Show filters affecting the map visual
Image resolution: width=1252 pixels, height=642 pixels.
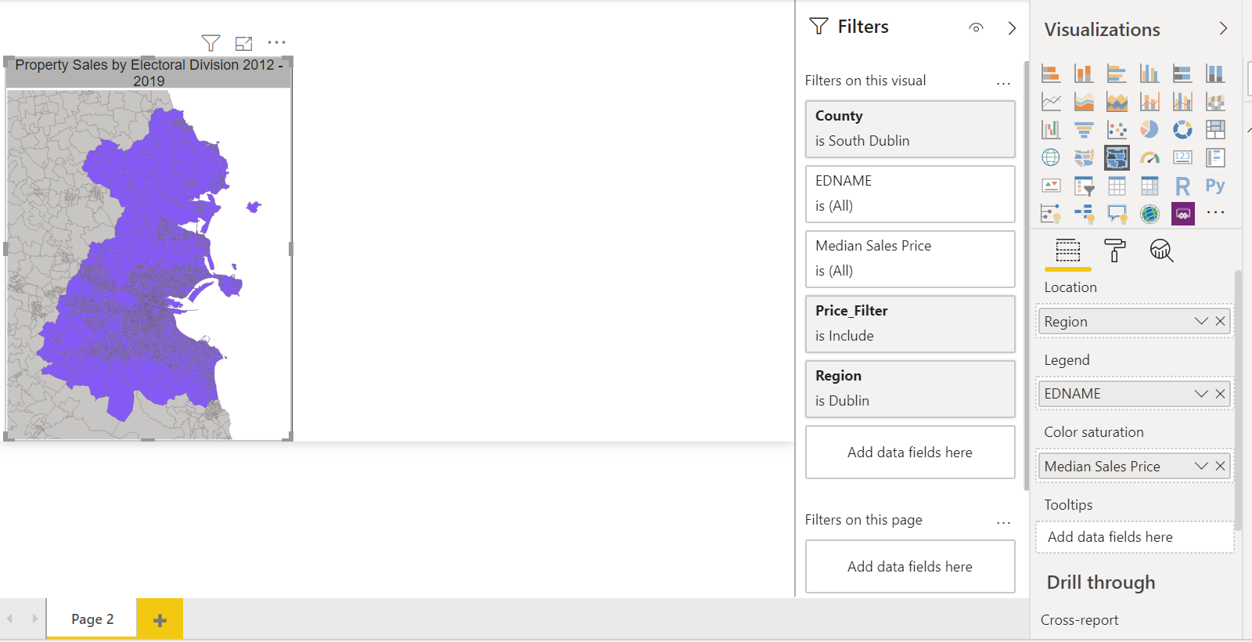coord(210,43)
